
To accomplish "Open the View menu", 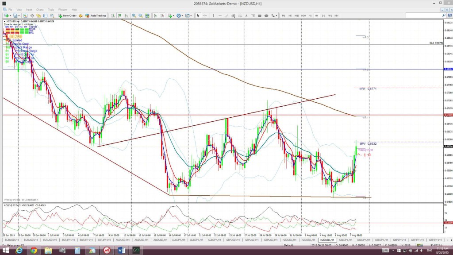I will [x=19, y=10].
